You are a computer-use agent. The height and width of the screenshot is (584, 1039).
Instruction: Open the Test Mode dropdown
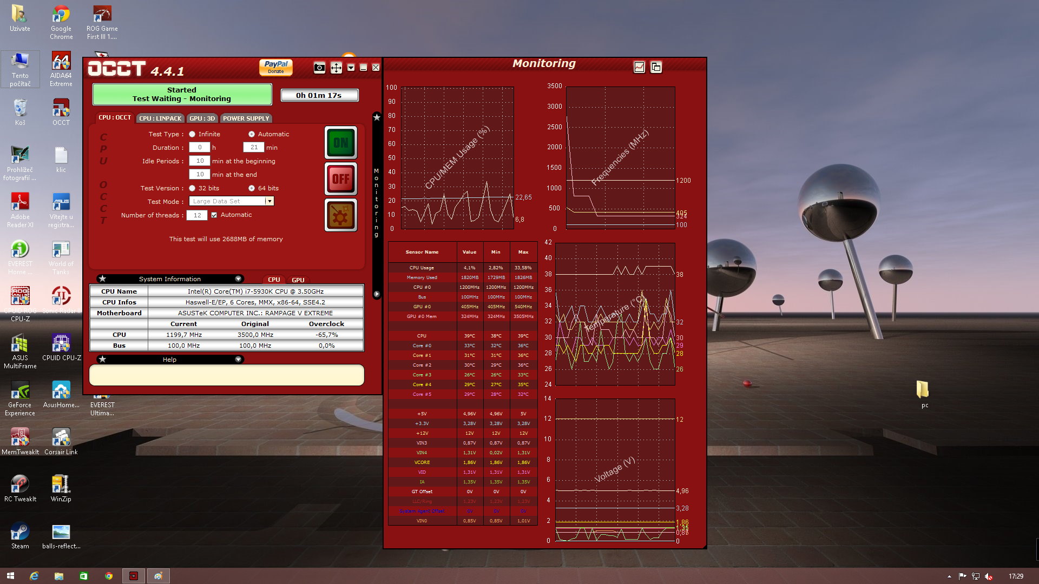point(269,201)
